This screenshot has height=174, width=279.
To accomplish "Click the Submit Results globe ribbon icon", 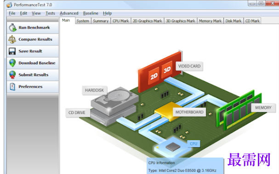I will [12, 75].
